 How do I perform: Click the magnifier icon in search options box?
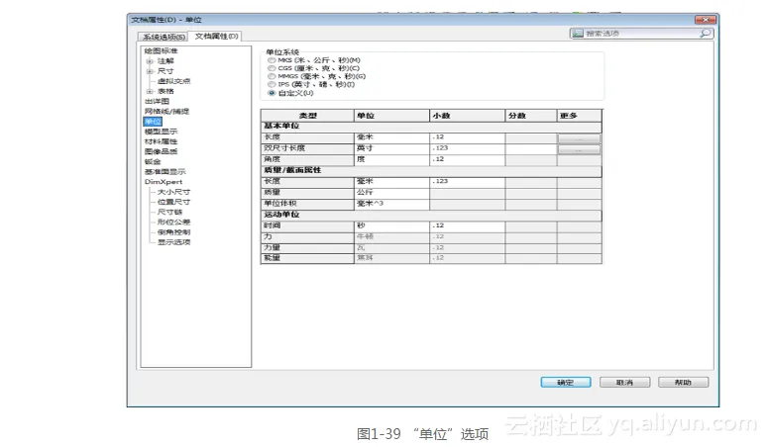pos(705,34)
